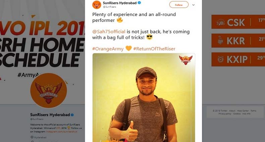This screenshot has width=265, height=142.
Task: Click the KKR team logo icon
Action: (220, 40)
